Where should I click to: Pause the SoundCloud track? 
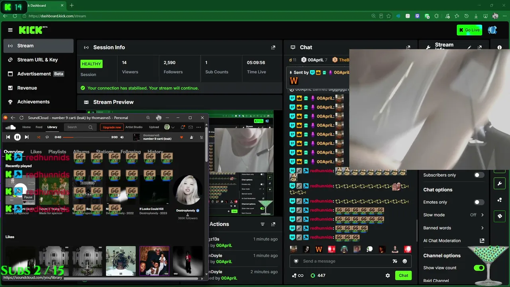pyautogui.click(x=17, y=137)
